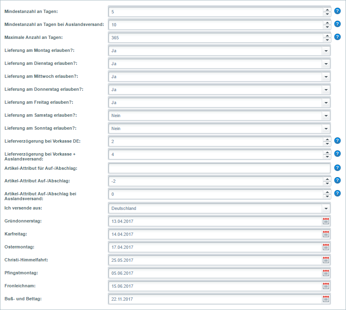Viewport: 346px width, 310px height.
Task: Select the Fronleichnam date input field
Action: click(x=215, y=286)
